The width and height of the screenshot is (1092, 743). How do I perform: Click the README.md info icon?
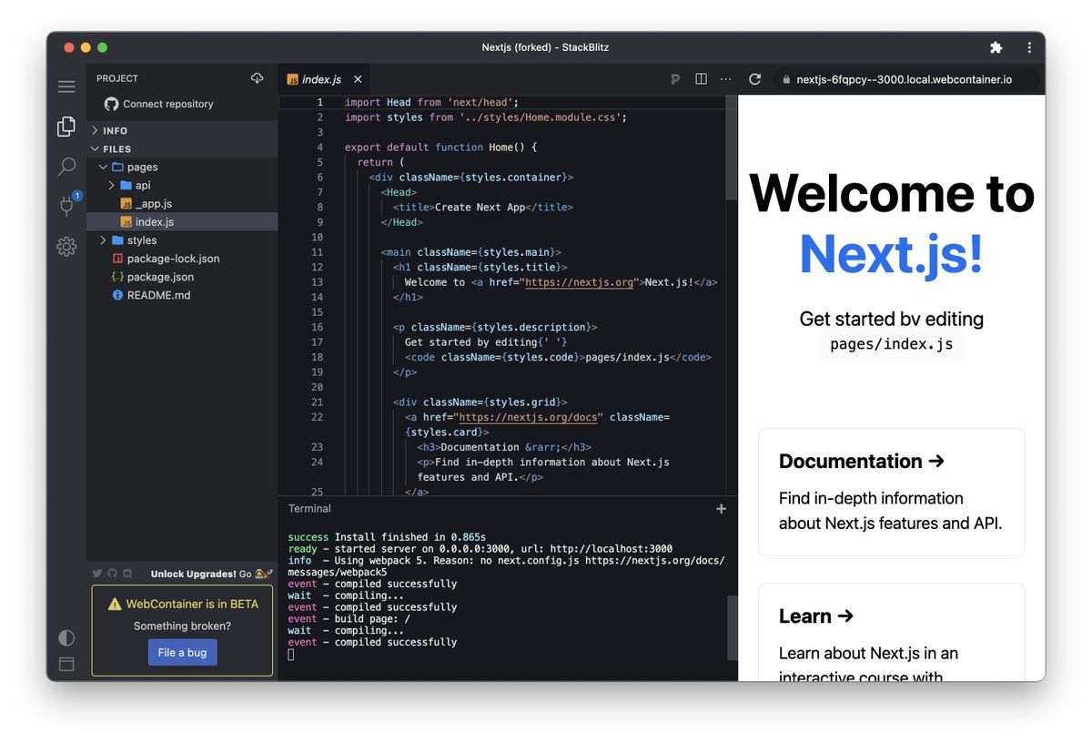(117, 295)
